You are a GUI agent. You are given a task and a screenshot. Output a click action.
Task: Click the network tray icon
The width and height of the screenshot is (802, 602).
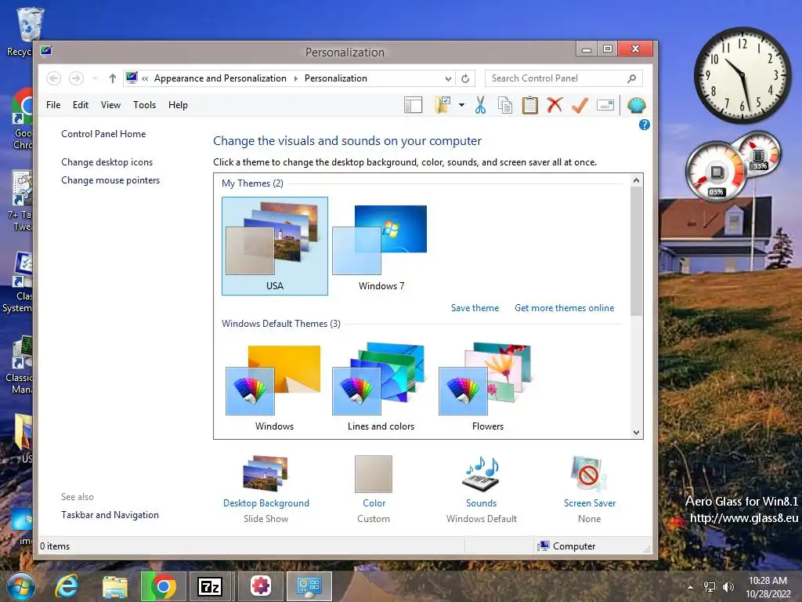pos(710,587)
